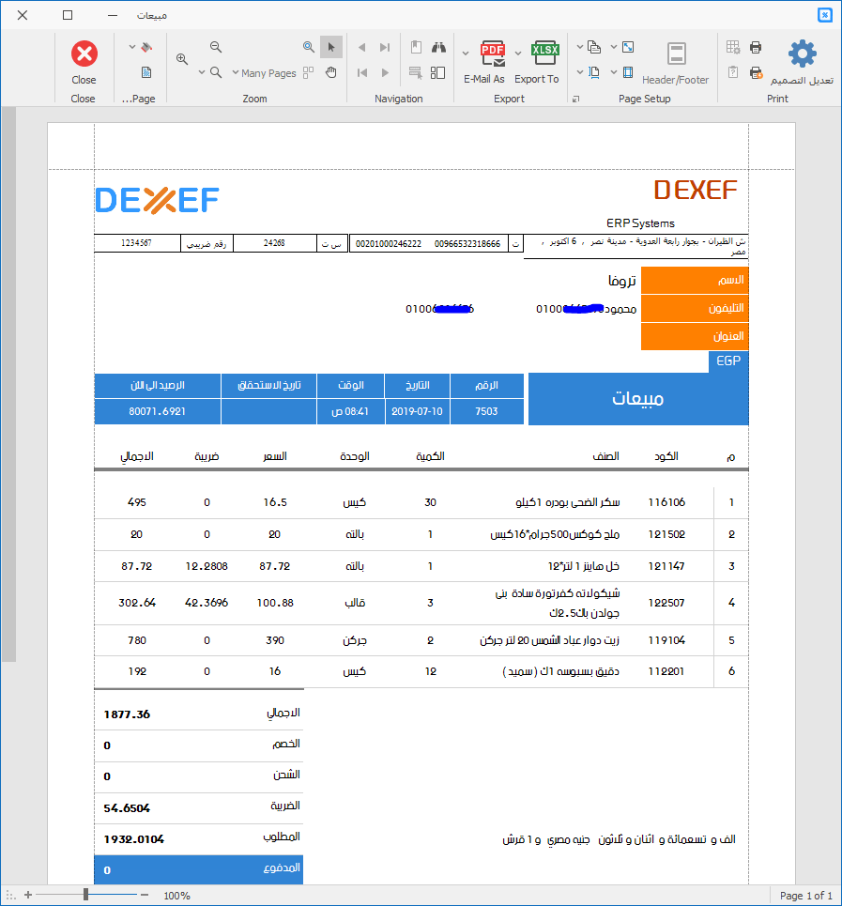The image size is (842, 906).
Task: Select the Hand pan tool
Action: coord(331,72)
